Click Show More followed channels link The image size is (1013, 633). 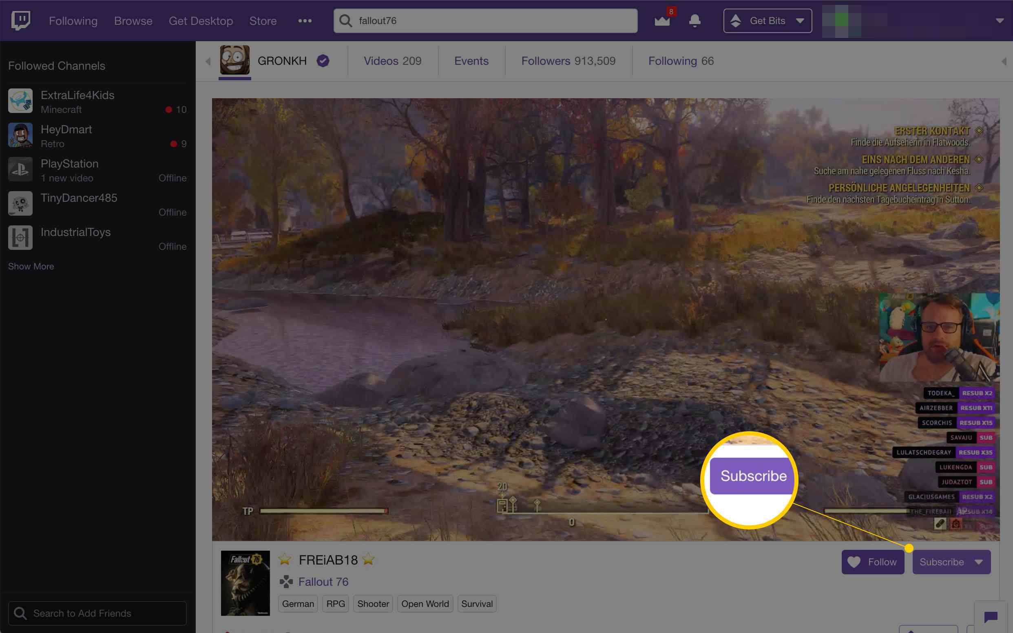point(31,265)
